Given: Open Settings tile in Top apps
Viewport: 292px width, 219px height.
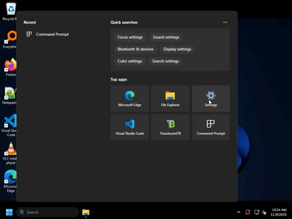Looking at the screenshot, I should pyautogui.click(x=211, y=99).
